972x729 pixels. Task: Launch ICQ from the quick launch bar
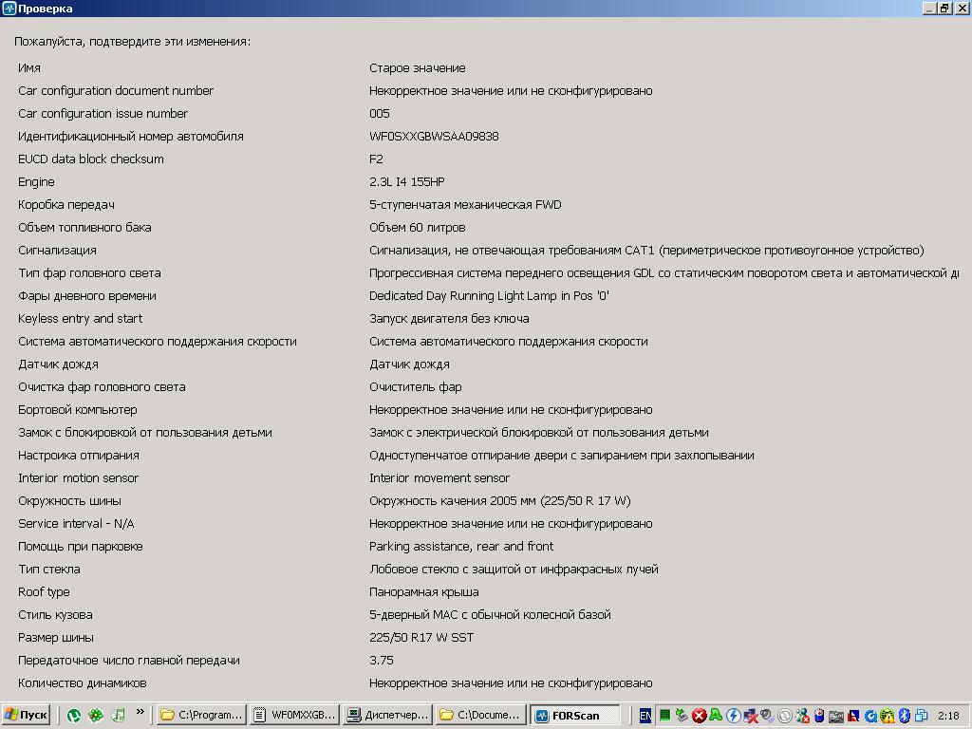pyautogui.click(x=96, y=715)
